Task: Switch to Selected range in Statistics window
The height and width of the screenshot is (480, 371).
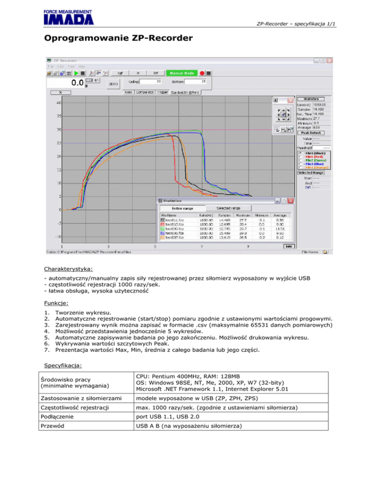Action: (228, 208)
